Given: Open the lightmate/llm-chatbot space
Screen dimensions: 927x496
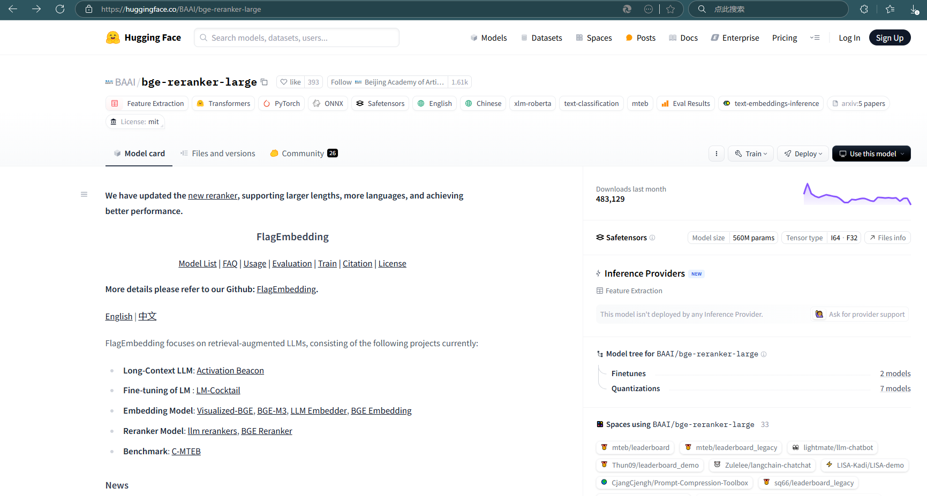Looking at the screenshot, I should (x=832, y=447).
